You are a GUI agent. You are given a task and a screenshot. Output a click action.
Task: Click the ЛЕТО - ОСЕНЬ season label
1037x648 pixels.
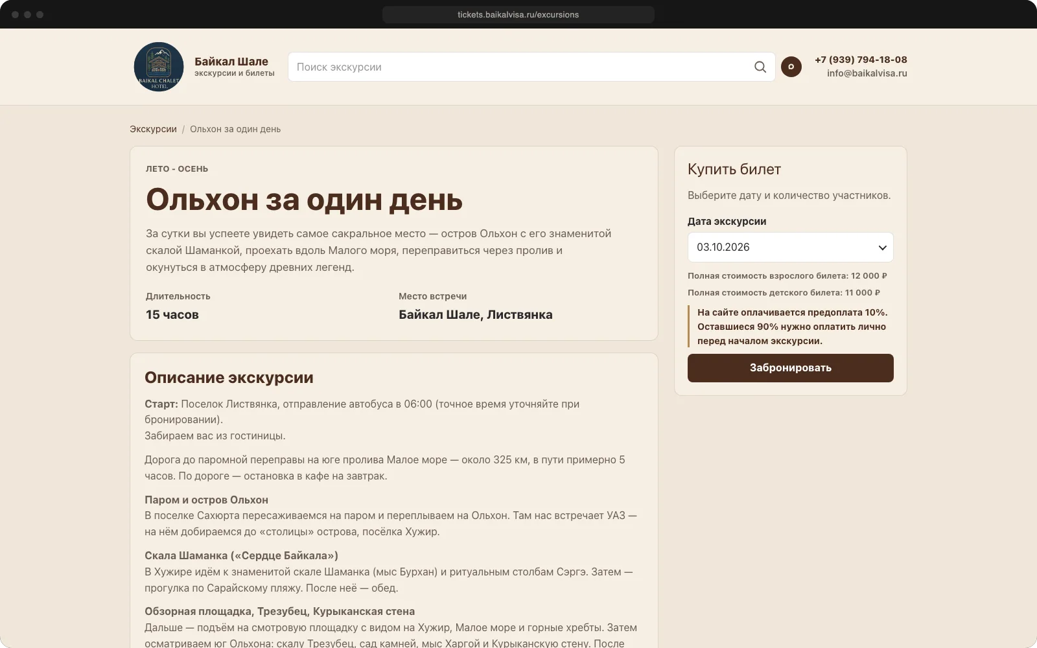[177, 169]
